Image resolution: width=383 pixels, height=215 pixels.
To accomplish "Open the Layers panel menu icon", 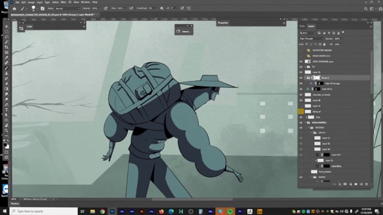I will tap(371, 26).
